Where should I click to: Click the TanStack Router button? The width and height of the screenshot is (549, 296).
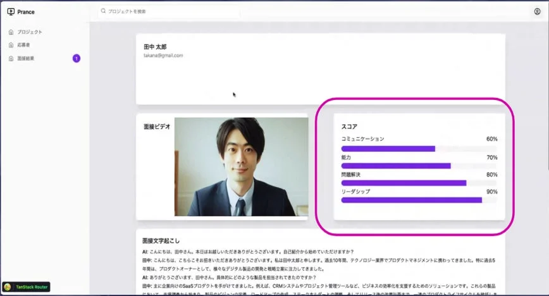(x=27, y=287)
